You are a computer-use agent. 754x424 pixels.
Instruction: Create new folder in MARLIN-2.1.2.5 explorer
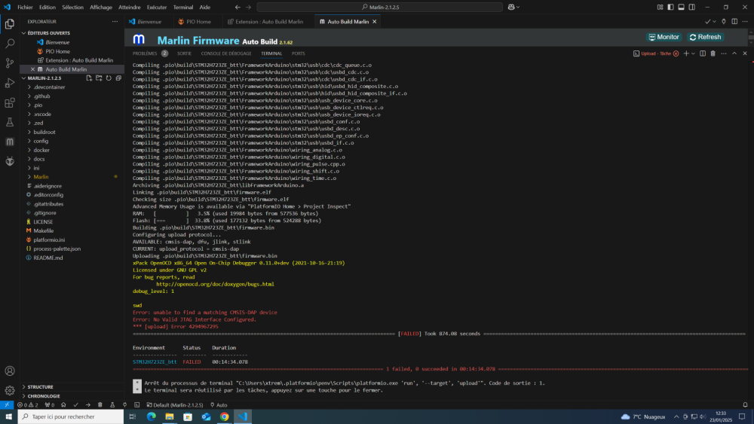pyautogui.click(x=99, y=78)
